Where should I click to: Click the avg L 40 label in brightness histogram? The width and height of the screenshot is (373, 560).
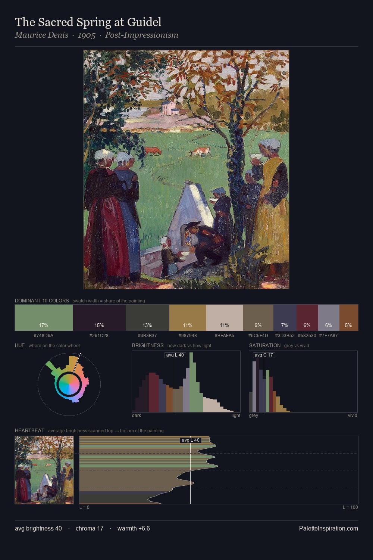(175, 355)
